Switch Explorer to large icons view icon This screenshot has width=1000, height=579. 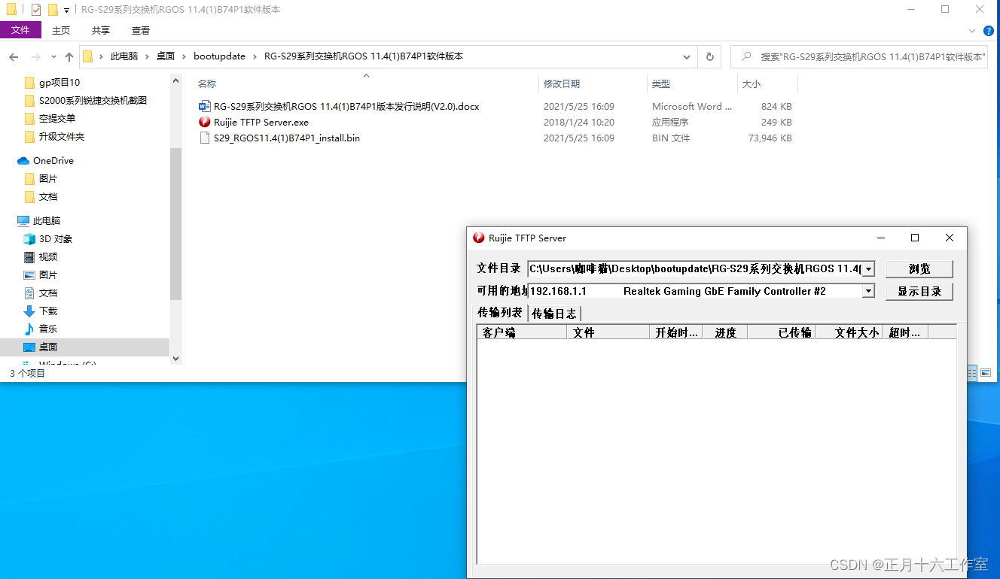point(986,372)
